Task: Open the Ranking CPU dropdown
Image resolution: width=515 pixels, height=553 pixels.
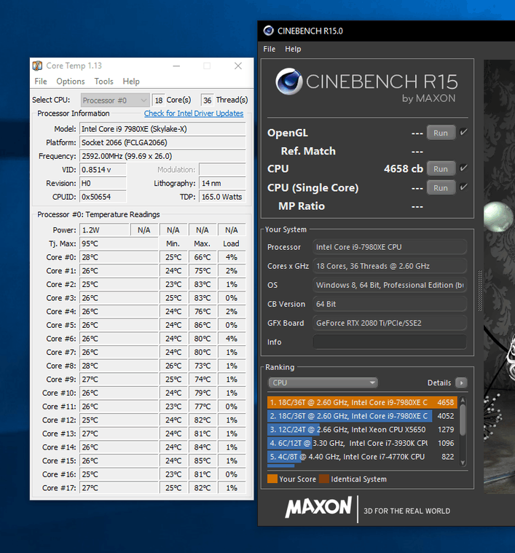Action: point(323,383)
